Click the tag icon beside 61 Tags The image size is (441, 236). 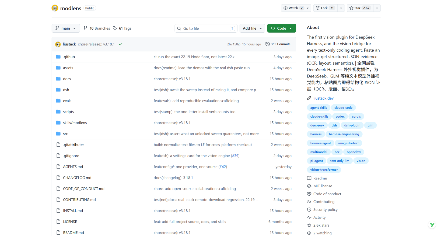coord(115,28)
